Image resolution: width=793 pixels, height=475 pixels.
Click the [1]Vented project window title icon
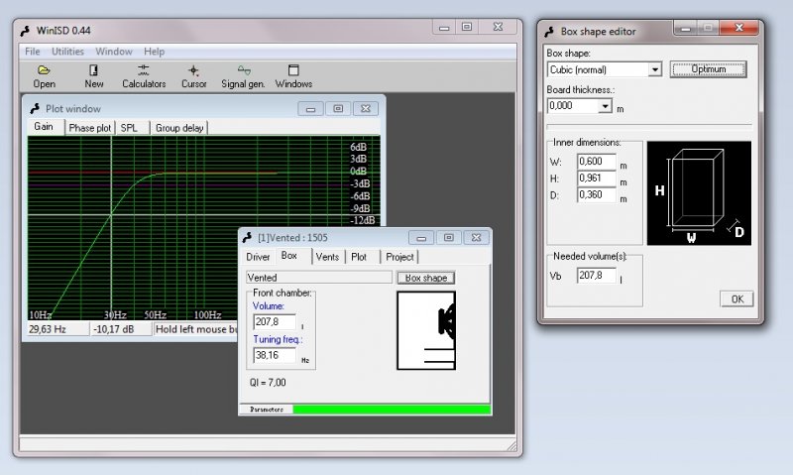click(x=247, y=237)
